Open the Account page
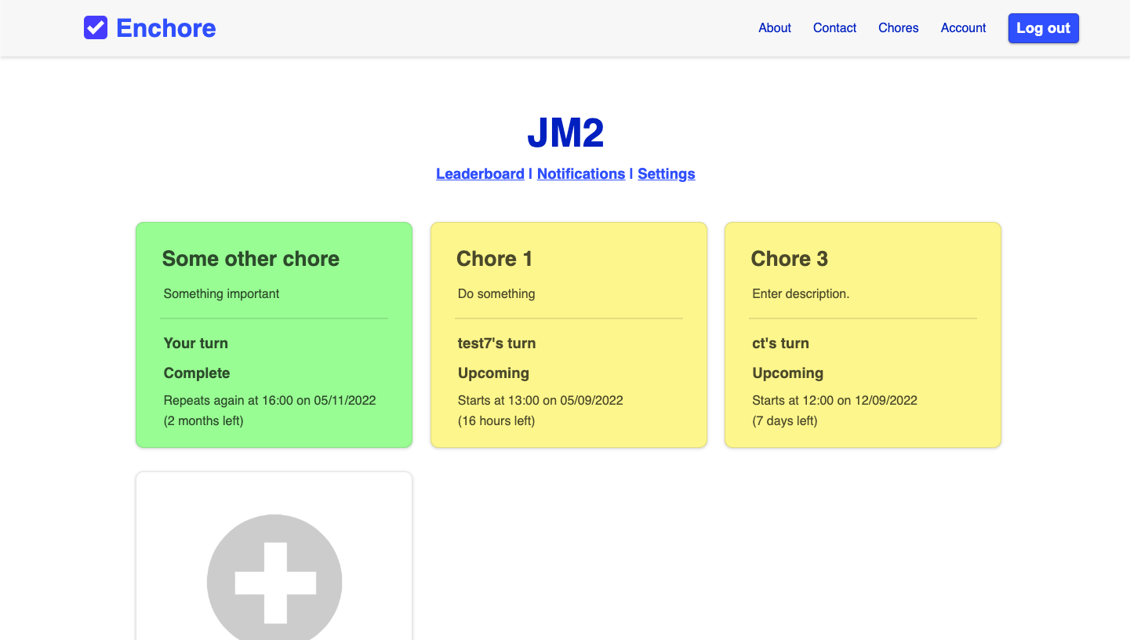 963,28
